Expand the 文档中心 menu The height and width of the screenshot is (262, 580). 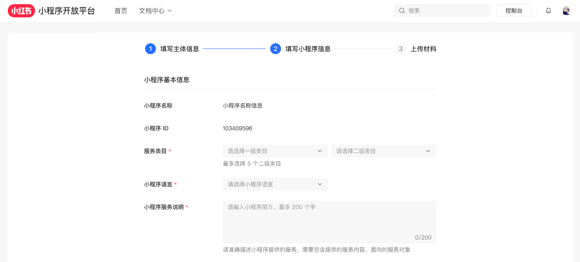click(152, 11)
